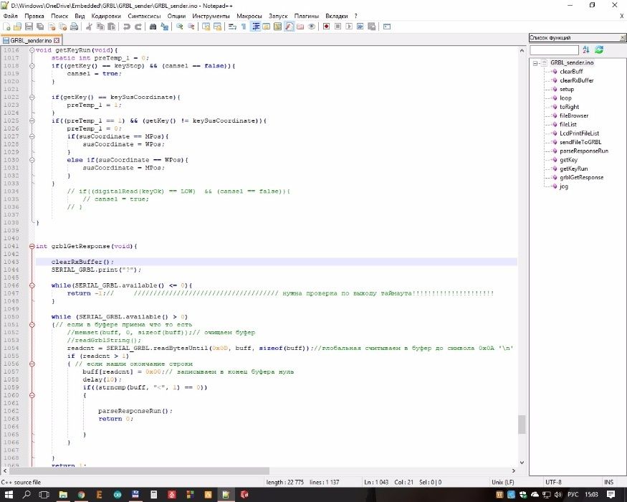627x502 pixels.
Task: Toggle the Function List panel toolbar button
Action: [x=289, y=27]
